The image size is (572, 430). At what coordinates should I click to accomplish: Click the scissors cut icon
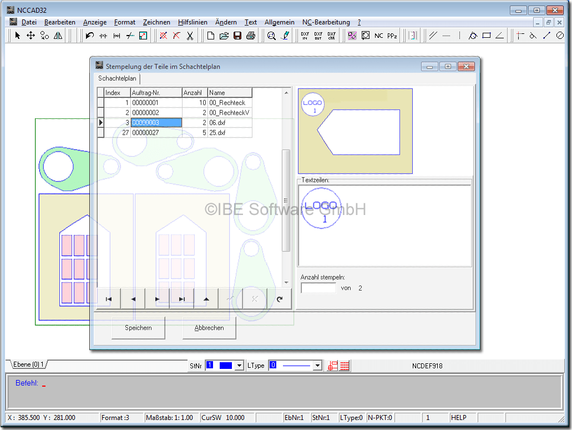tap(190, 36)
